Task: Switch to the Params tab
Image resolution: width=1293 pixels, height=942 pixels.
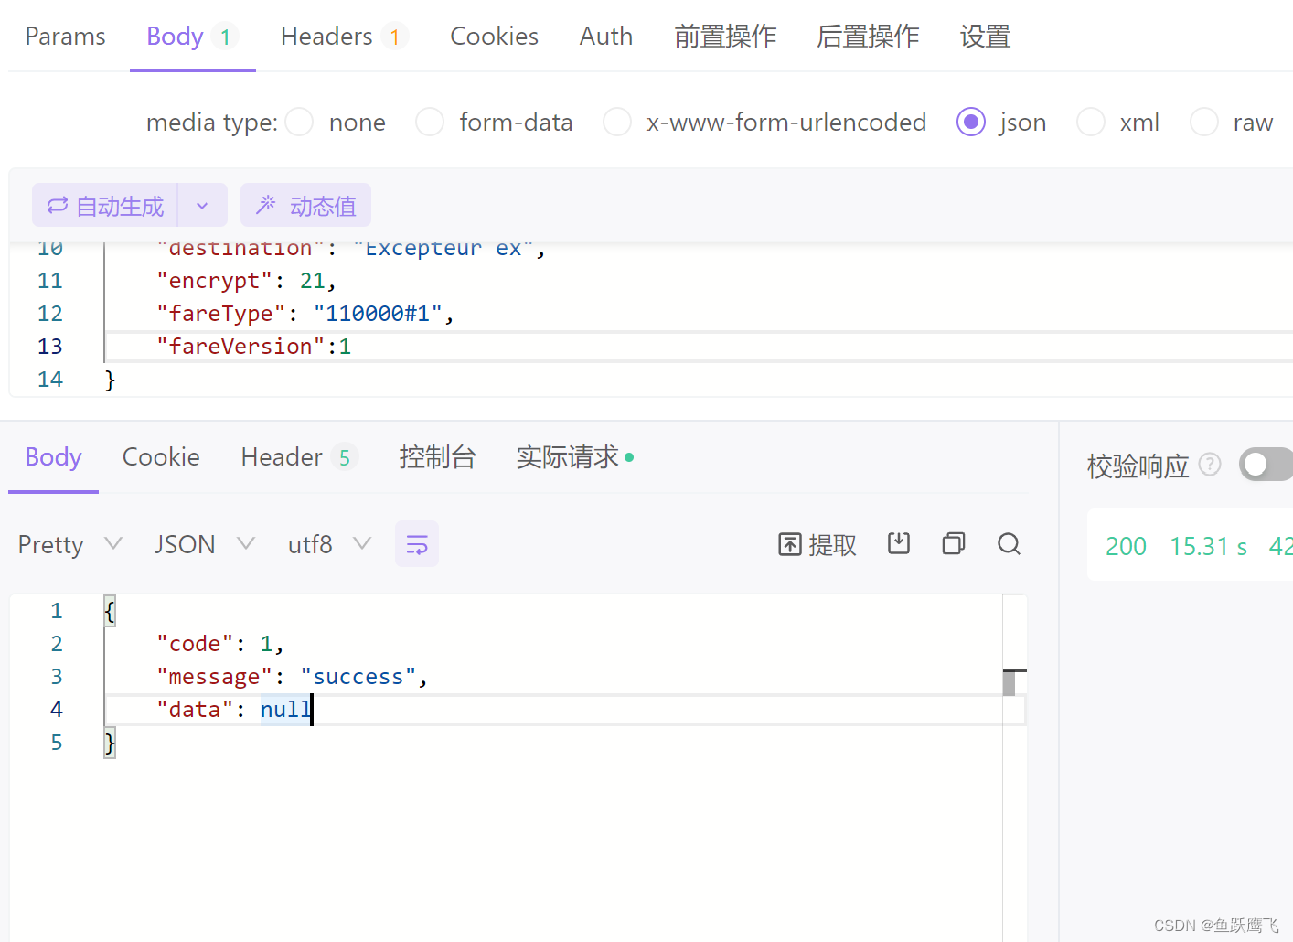Action: coord(65,37)
